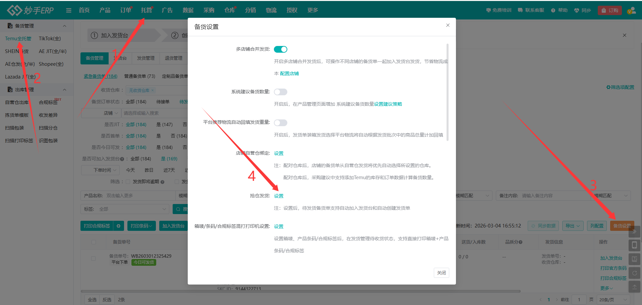Turn on 平台推荐物流自动回填发货重量 switch
The image size is (642, 305).
(281, 123)
